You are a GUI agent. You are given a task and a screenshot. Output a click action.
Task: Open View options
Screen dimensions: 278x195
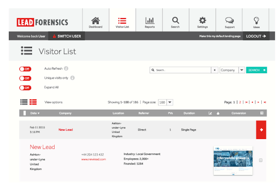click(53, 102)
